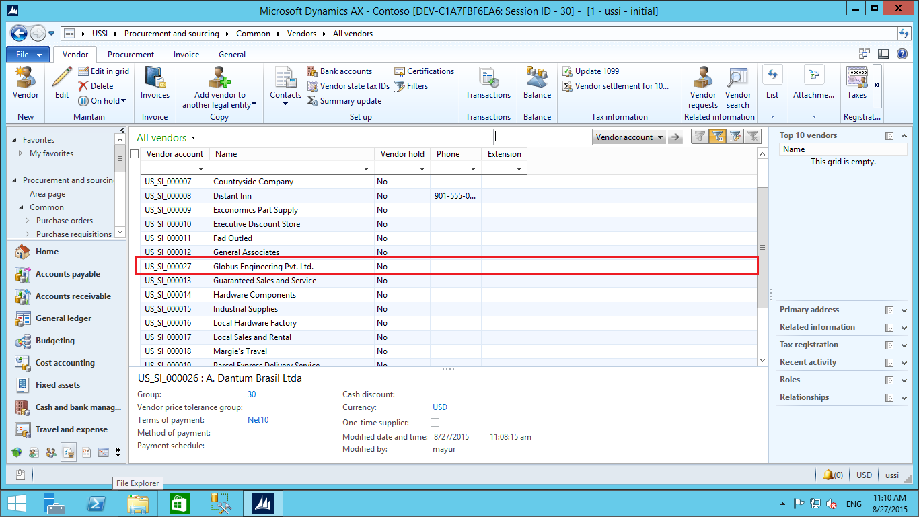The image size is (919, 517).
Task: Open PowerShell from the taskbar
Action: click(x=97, y=504)
